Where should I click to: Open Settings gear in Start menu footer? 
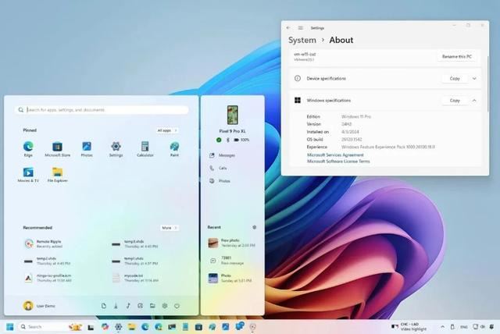pos(165,306)
